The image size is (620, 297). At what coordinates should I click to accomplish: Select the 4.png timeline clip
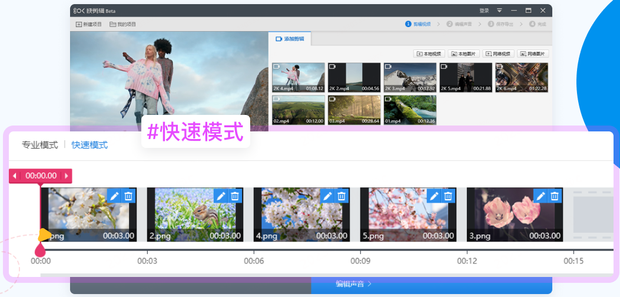tap(301, 214)
